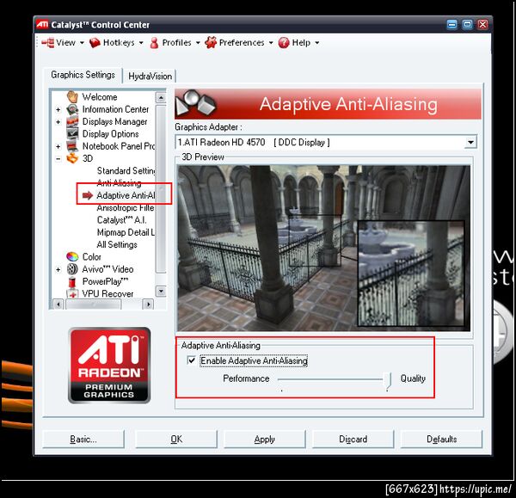This screenshot has height=498, width=516.
Task: Open the Help menu
Action: [301, 43]
